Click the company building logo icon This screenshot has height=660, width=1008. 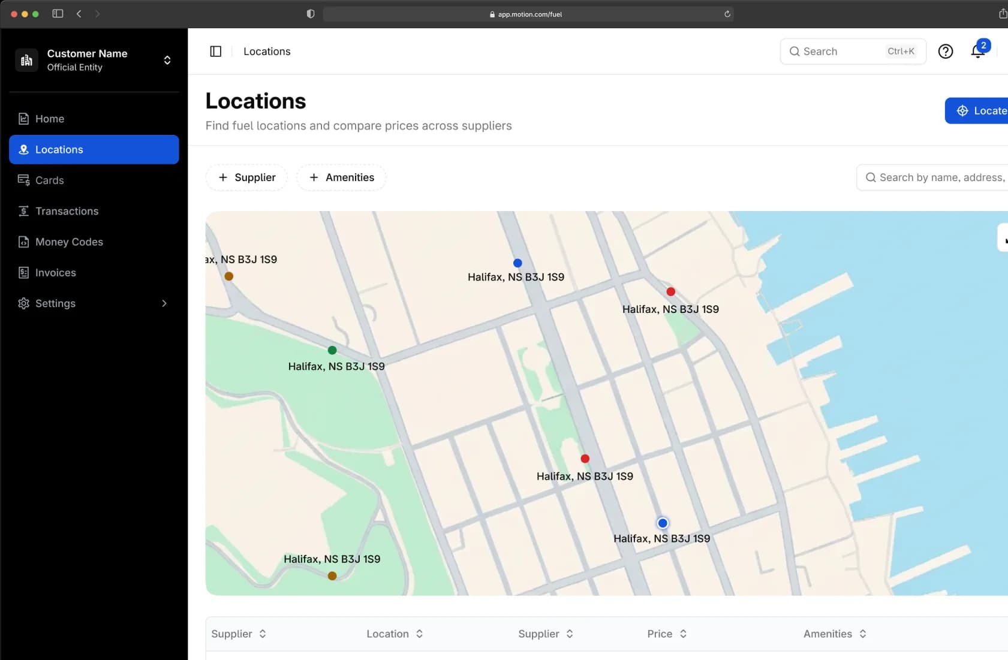click(26, 60)
